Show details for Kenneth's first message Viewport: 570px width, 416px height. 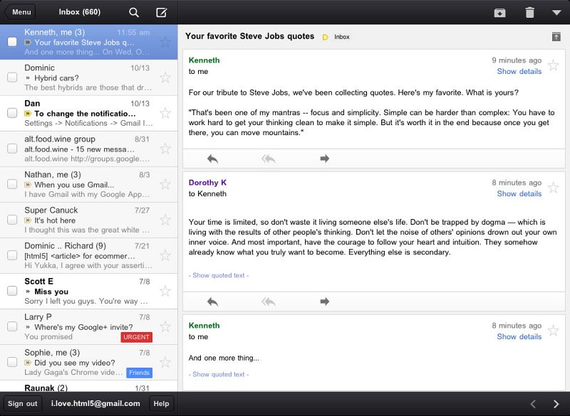coord(519,71)
